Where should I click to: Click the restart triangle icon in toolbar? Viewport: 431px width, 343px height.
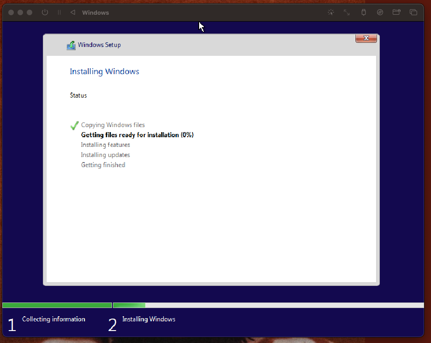(x=72, y=12)
